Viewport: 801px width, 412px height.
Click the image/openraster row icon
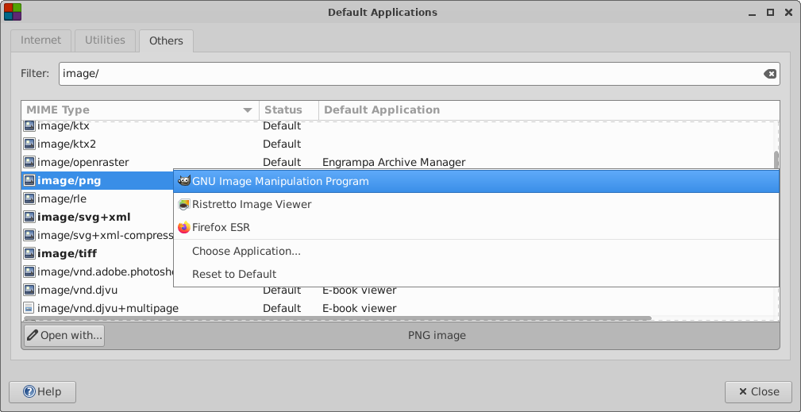[29, 163]
